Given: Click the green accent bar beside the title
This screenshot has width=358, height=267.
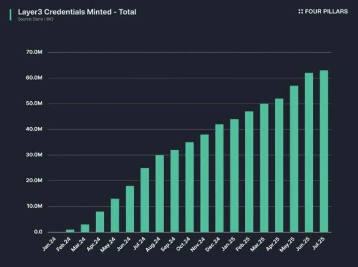Looking at the screenshot, I should click(x=11, y=14).
